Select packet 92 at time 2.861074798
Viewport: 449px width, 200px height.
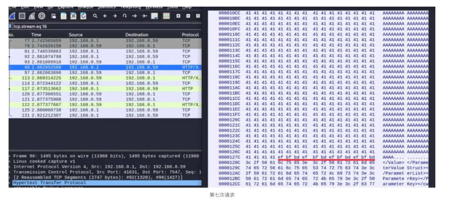(x=105, y=56)
